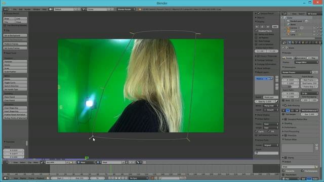Click the Lamp icon in the outliner
Viewport: 324px width, 182px height.
coord(289,35)
